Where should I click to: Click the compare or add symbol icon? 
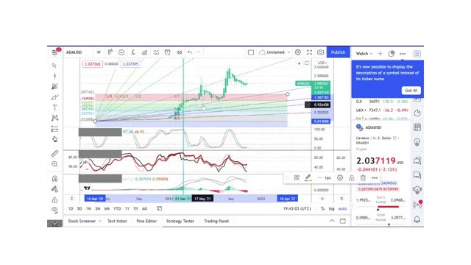pyautogui.click(x=121, y=52)
